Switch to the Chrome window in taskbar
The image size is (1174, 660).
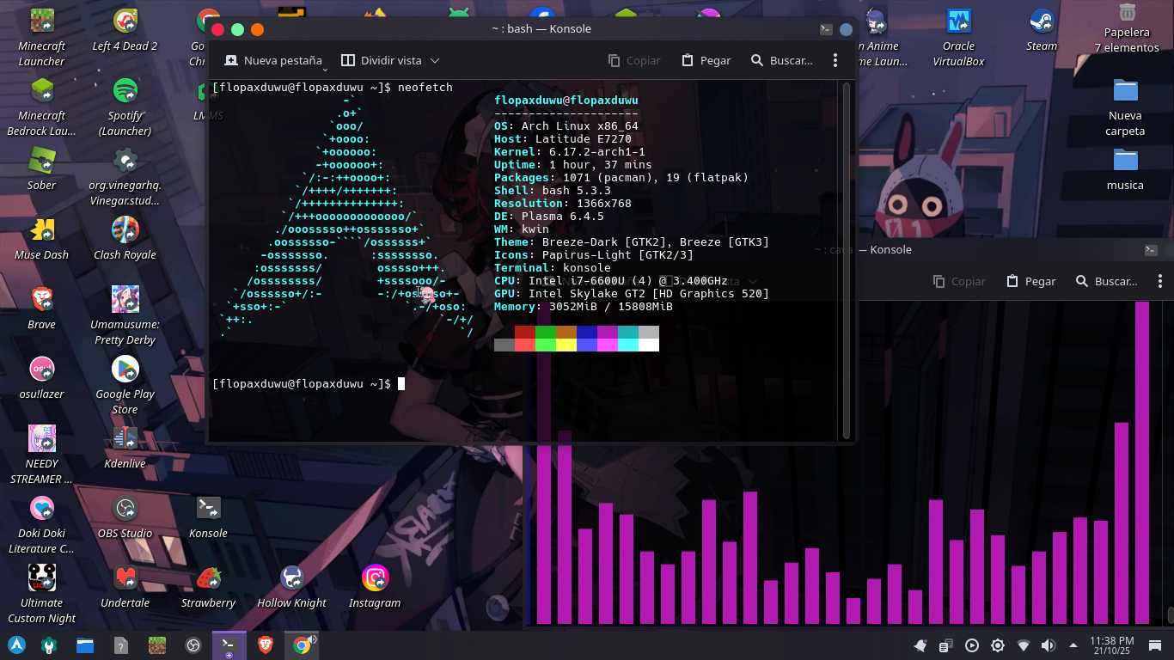click(x=302, y=645)
